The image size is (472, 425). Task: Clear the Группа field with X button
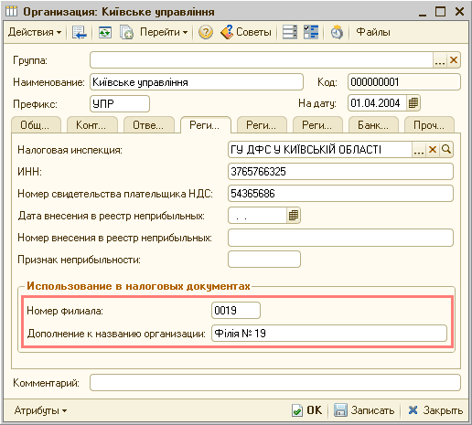point(454,60)
